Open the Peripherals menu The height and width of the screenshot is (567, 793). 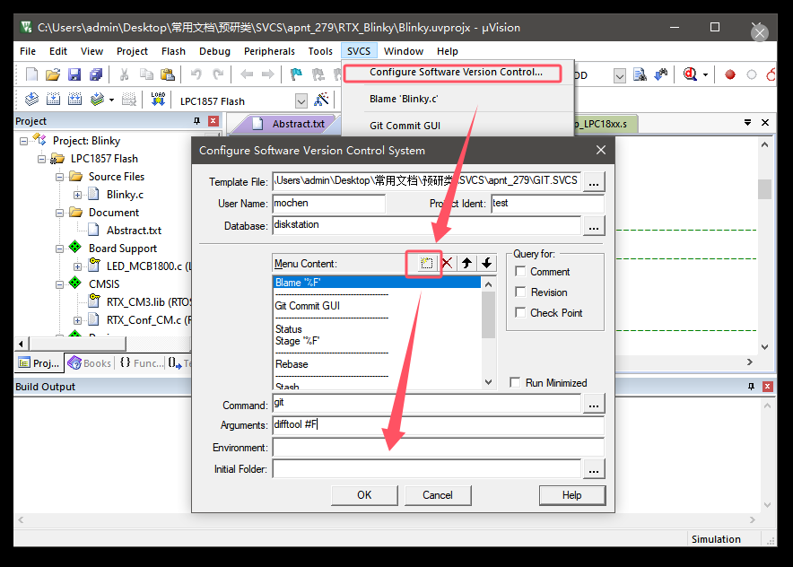pyautogui.click(x=269, y=51)
